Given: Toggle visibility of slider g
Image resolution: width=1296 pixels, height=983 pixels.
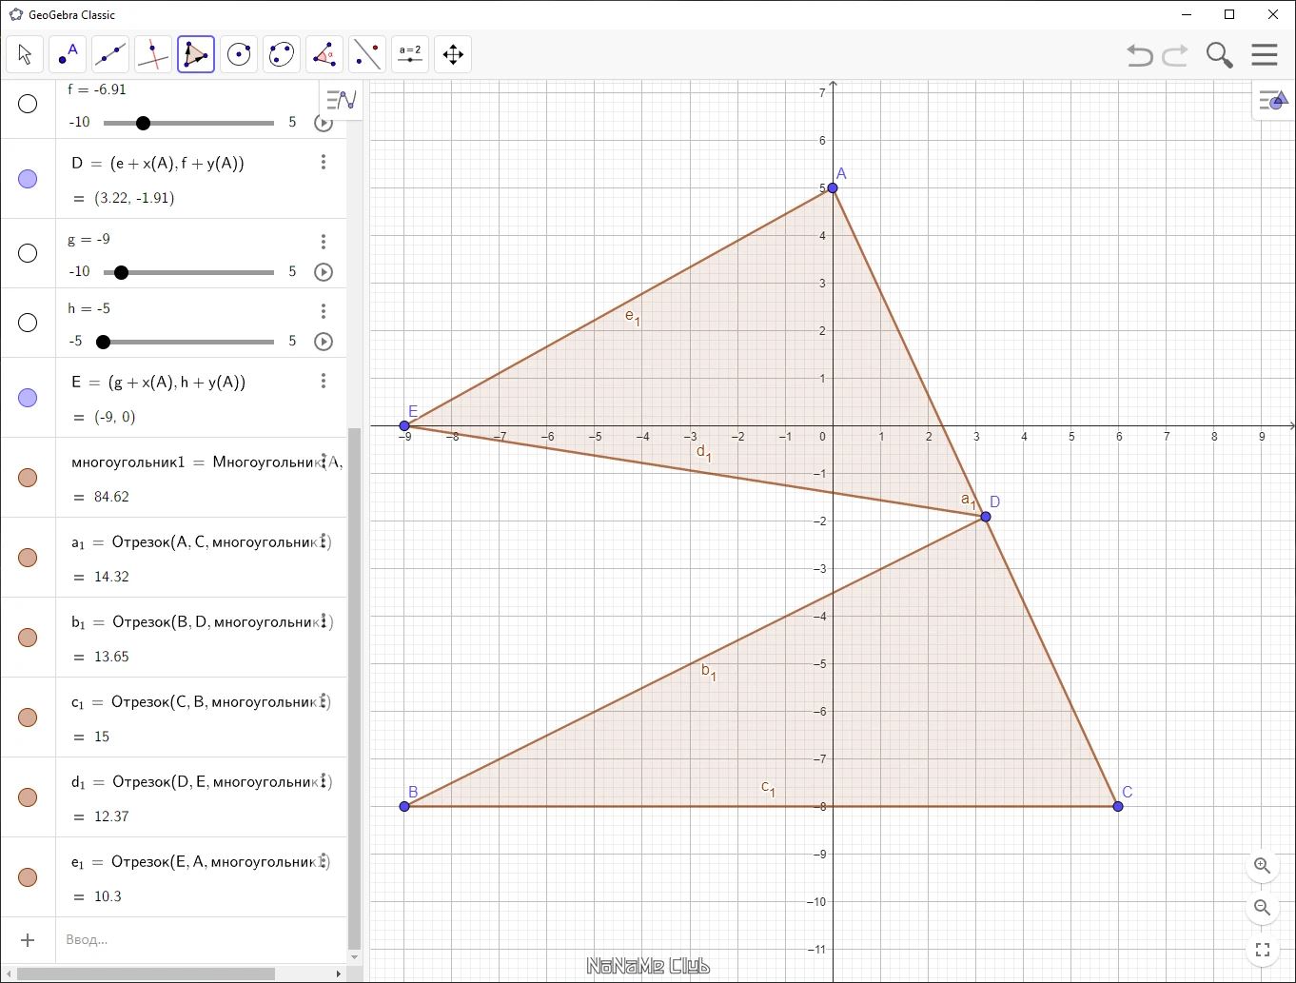Looking at the screenshot, I should tap(28, 253).
